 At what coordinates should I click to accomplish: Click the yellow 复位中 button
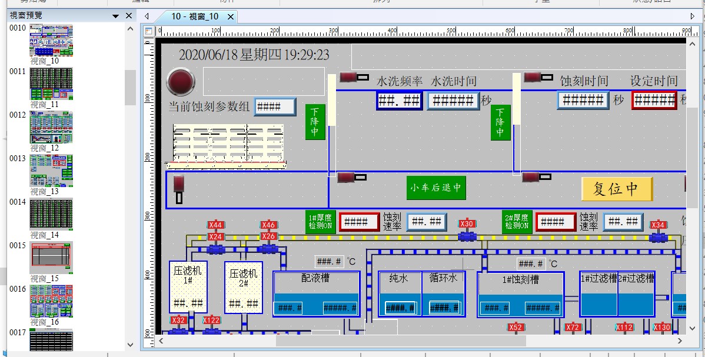tap(617, 189)
